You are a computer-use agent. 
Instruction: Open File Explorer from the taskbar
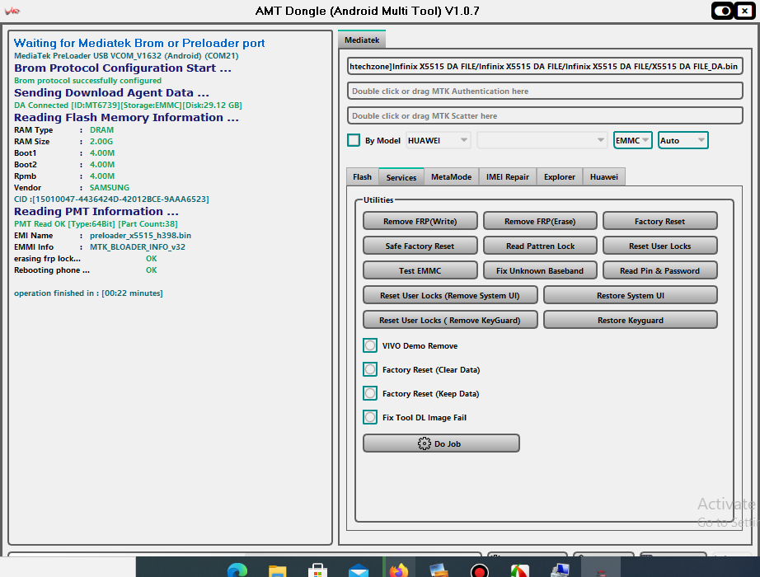[278, 570]
